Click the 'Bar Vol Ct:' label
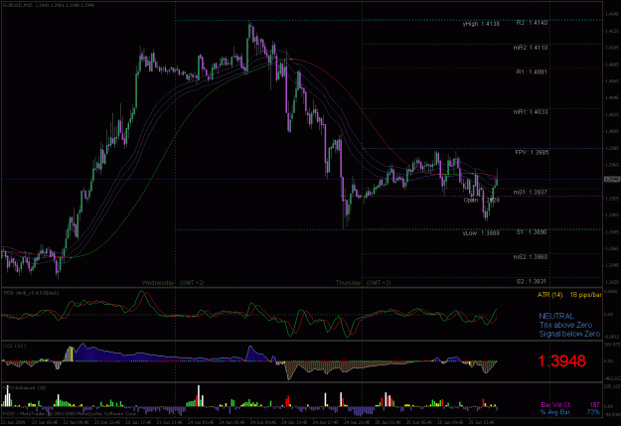This screenshot has height=426, width=621. [x=556, y=405]
